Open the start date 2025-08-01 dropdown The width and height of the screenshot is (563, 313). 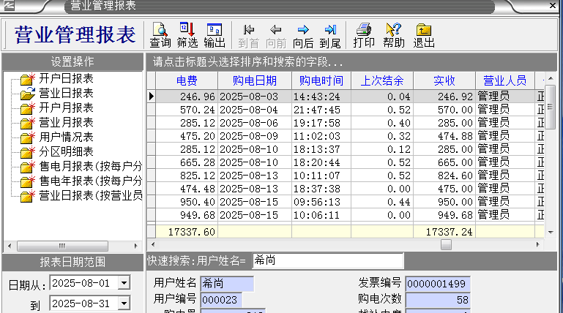coord(123,282)
